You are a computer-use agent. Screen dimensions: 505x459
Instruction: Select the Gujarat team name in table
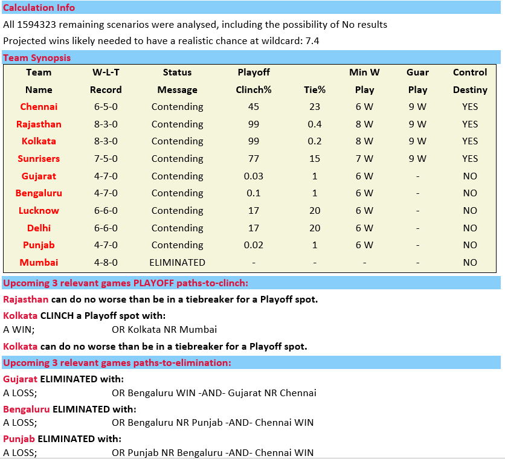pos(39,176)
